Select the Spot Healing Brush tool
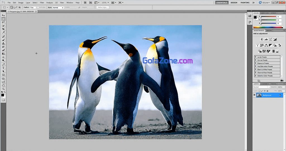286x151 pixels. click(3, 36)
